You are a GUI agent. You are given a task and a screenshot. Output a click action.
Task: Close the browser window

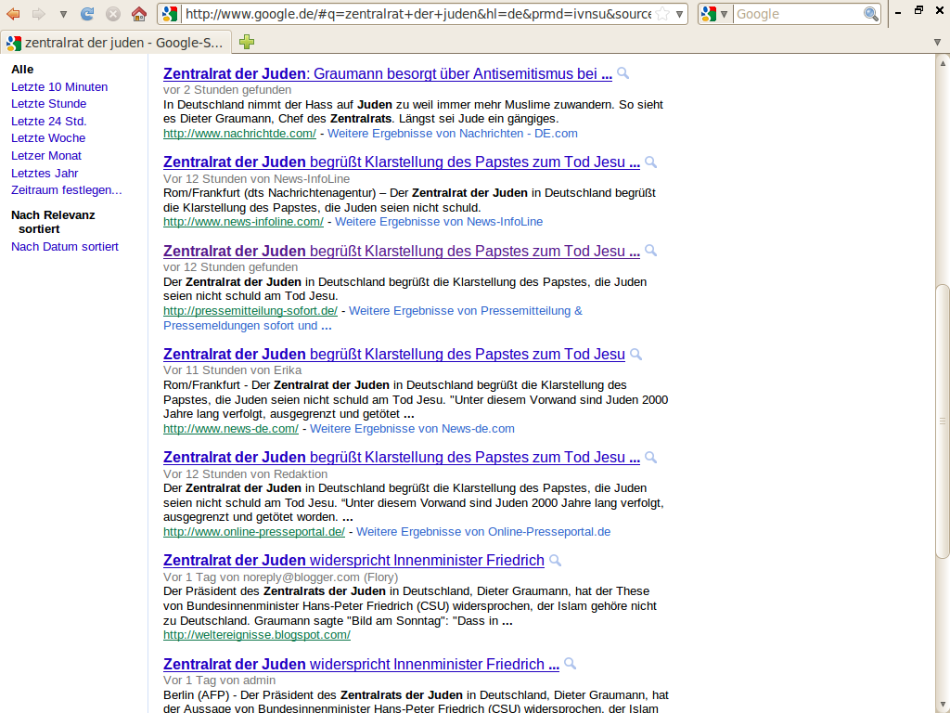tap(941, 10)
